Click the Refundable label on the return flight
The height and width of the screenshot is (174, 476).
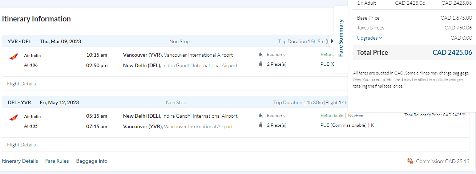click(x=331, y=116)
